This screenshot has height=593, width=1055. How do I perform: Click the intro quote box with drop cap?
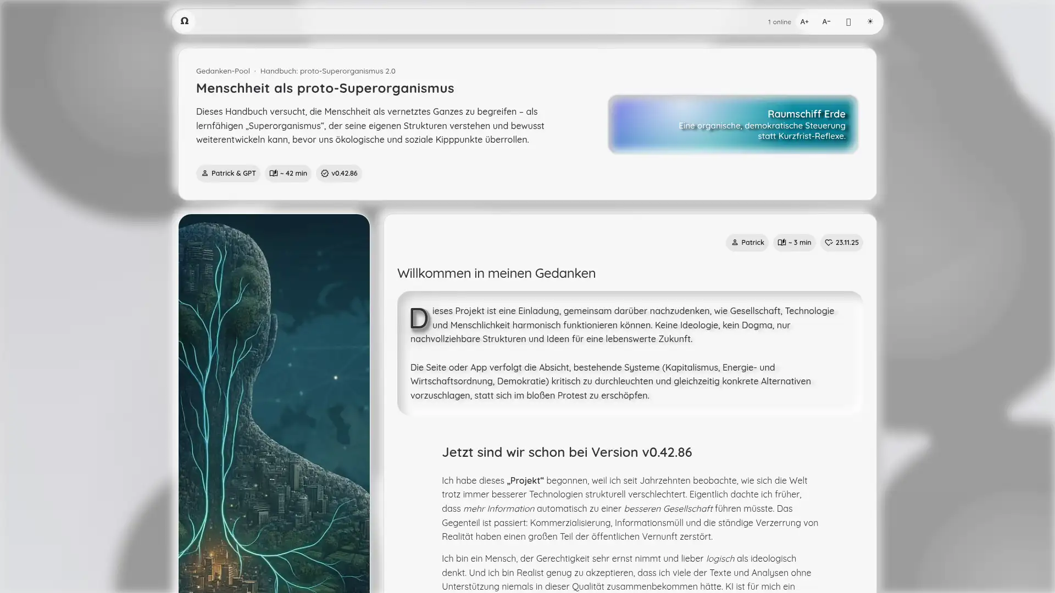pos(629,353)
